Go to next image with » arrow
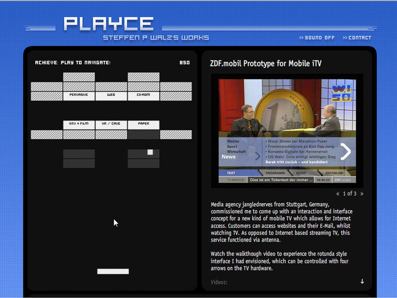 tap(362, 194)
